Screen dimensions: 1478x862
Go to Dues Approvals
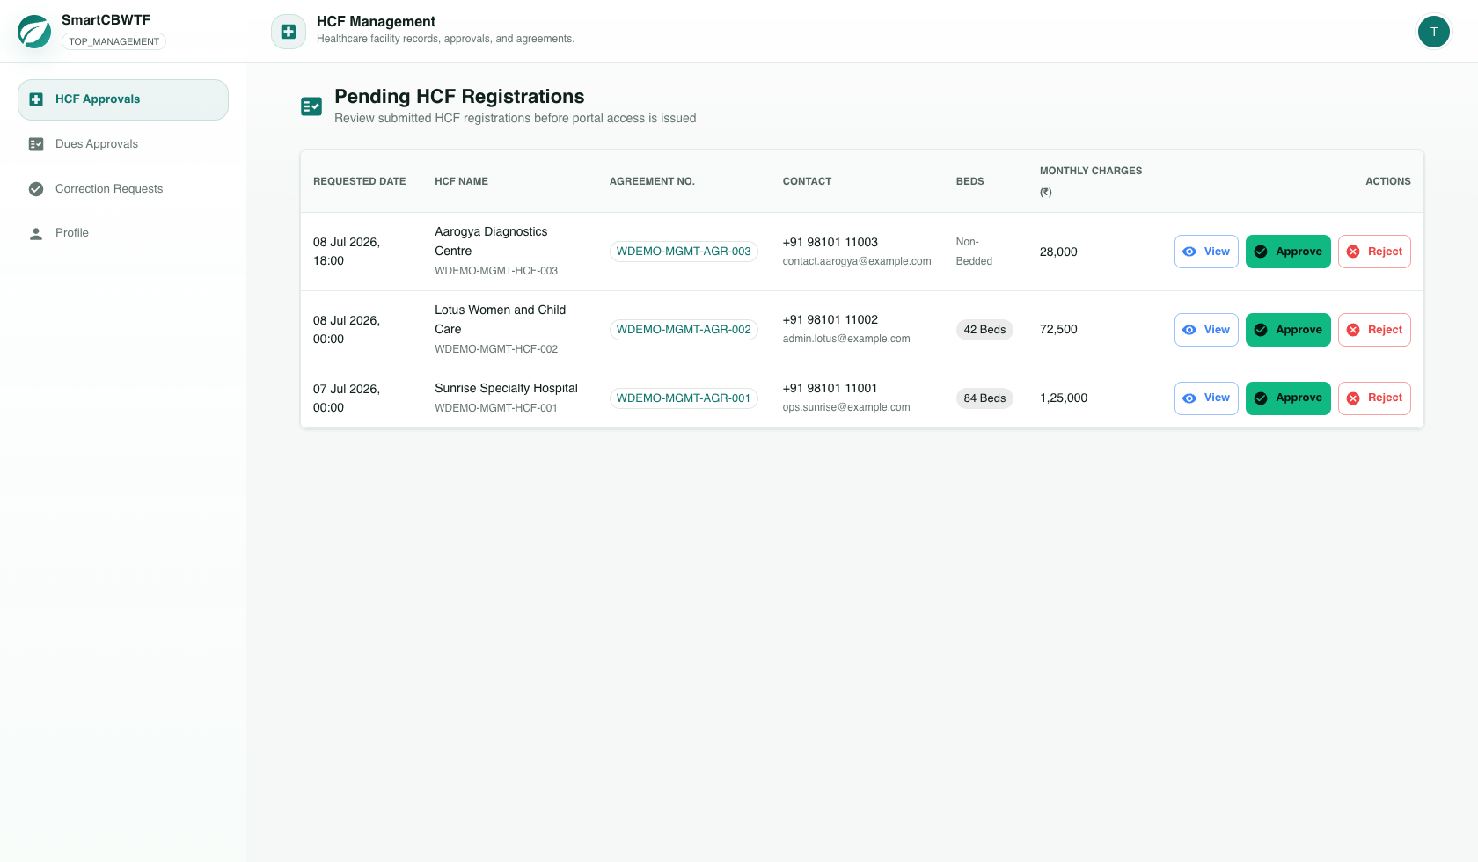(x=123, y=144)
